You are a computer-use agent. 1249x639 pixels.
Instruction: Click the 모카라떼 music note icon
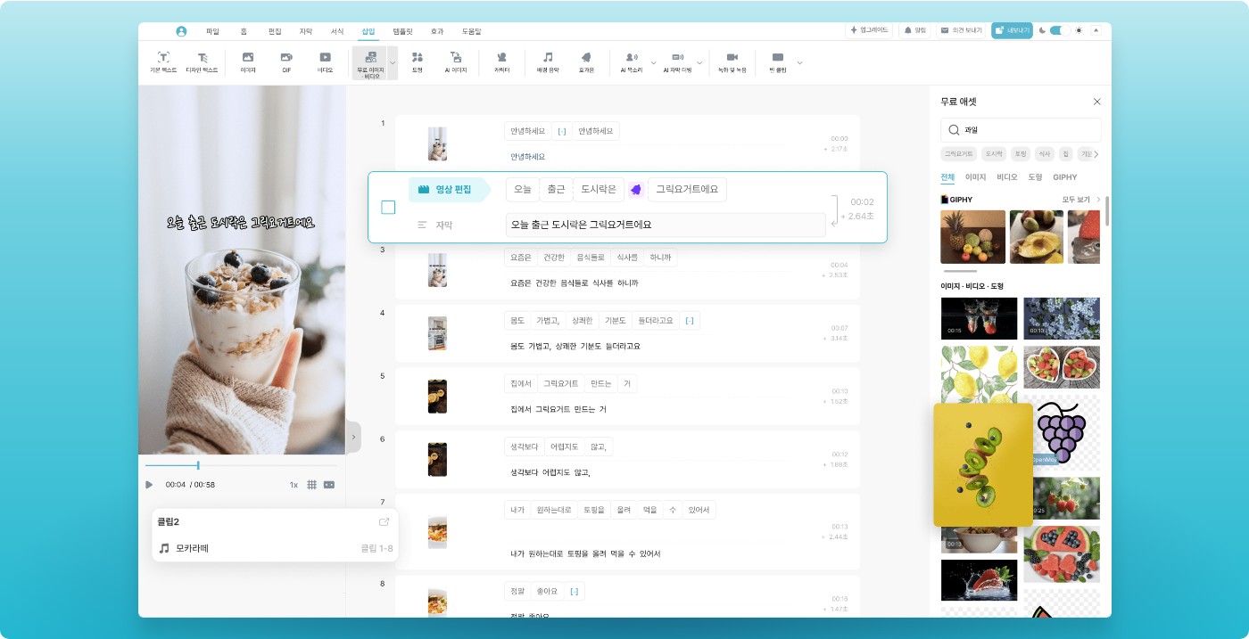(164, 548)
